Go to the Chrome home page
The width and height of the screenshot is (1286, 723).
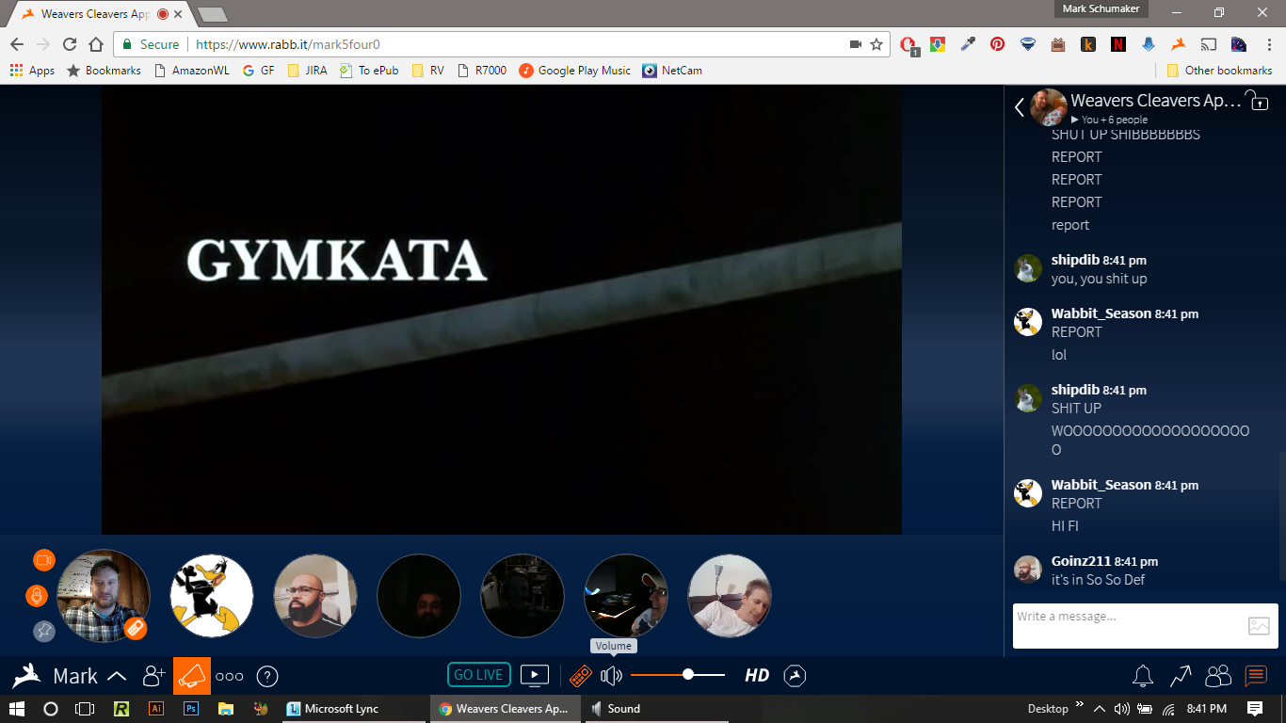tap(96, 44)
